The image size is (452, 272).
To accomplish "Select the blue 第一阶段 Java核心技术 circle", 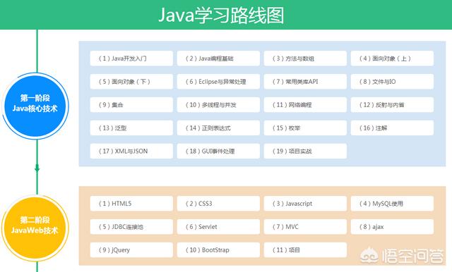I will [x=35, y=106].
